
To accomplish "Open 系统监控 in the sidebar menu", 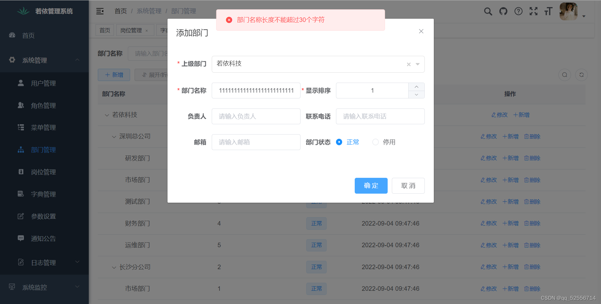I will click(x=35, y=287).
